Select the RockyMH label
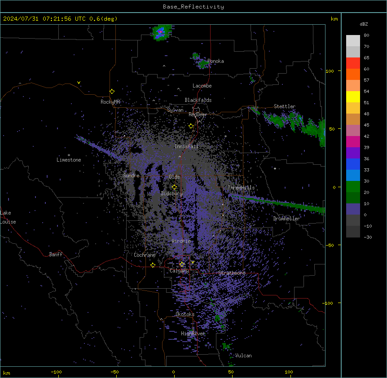 pyautogui.click(x=110, y=102)
